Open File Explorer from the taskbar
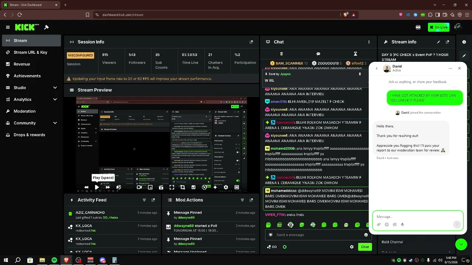This screenshot has width=472, height=265. [x=42, y=260]
